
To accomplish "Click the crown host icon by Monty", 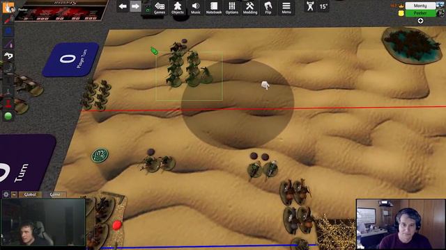I will point(401,6).
